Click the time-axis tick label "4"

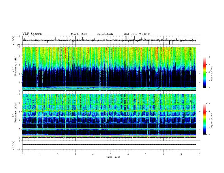[x=93, y=154]
